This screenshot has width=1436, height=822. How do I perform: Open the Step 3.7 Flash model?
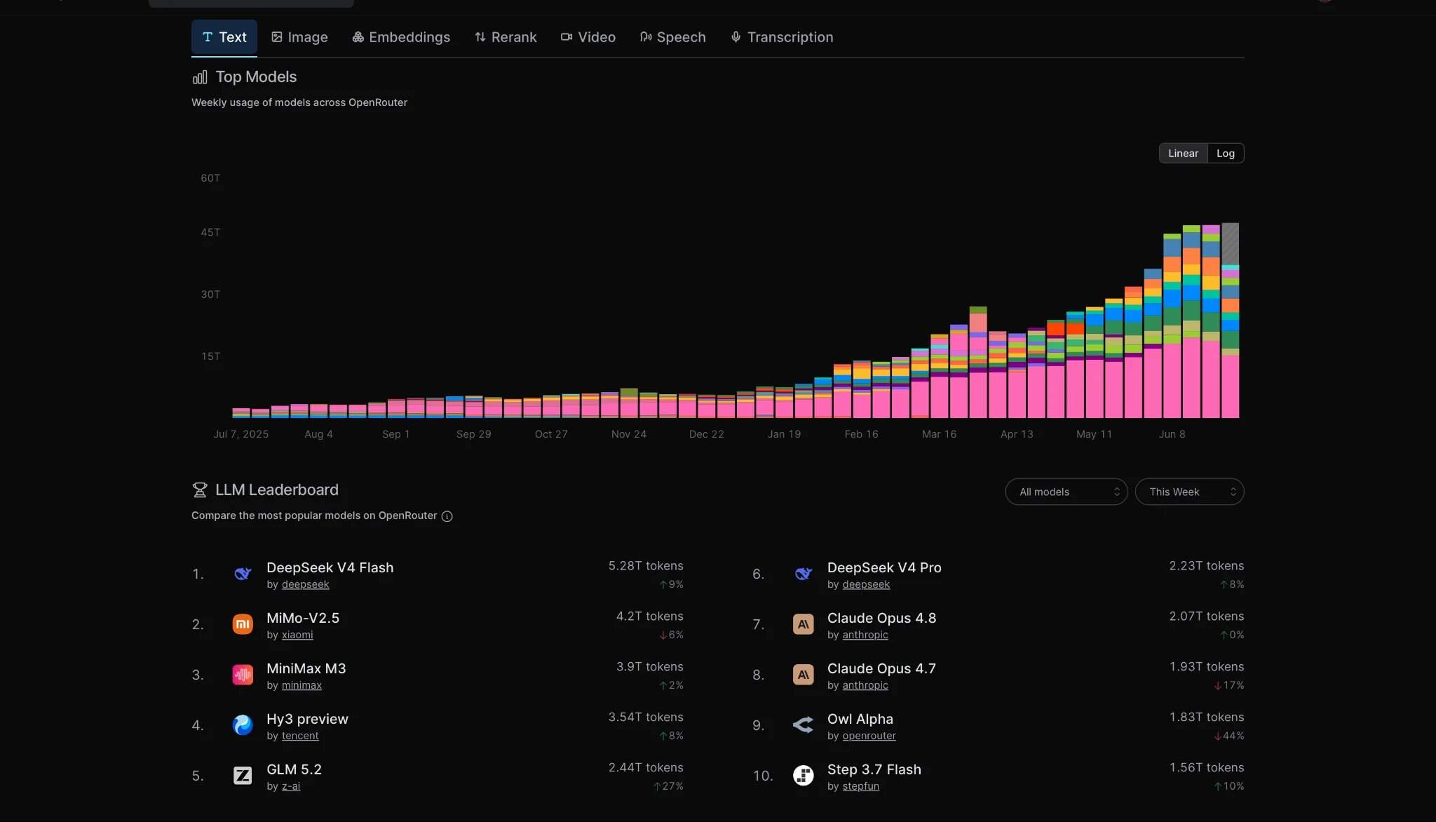874,769
